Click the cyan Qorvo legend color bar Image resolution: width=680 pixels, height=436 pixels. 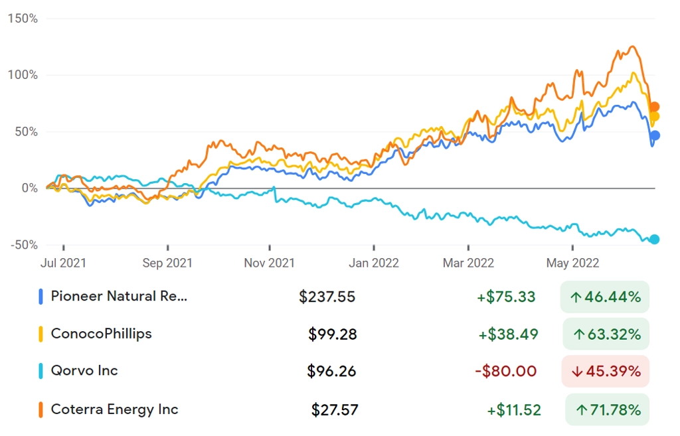[41, 372]
